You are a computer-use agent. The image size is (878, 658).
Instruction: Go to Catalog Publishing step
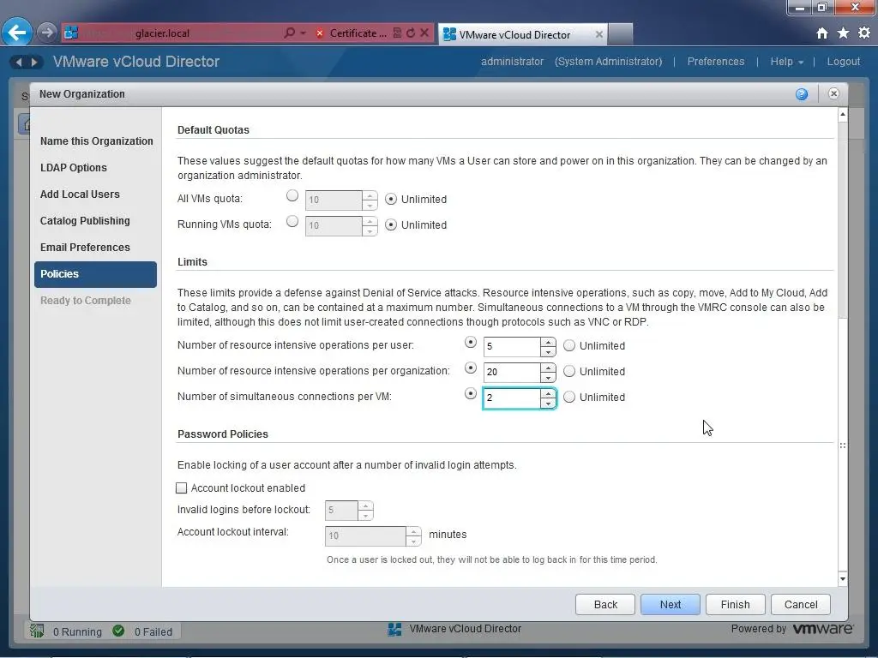85,221
